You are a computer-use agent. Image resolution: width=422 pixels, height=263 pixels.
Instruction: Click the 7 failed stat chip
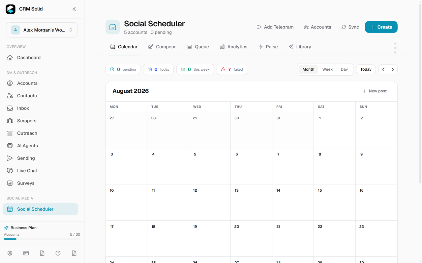click(232, 69)
